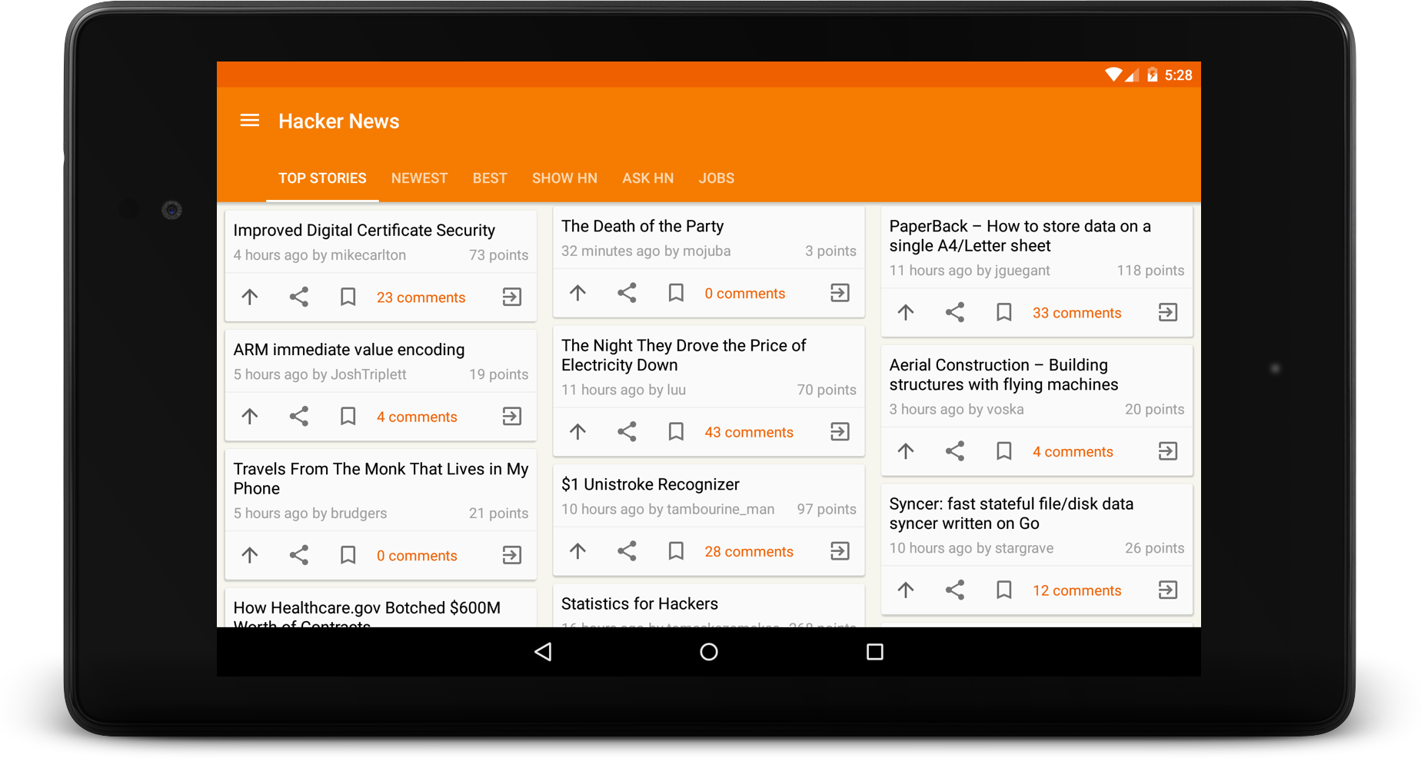This screenshot has width=1421, height=758.
Task: Share Travels From The Monk story
Action: (x=299, y=555)
